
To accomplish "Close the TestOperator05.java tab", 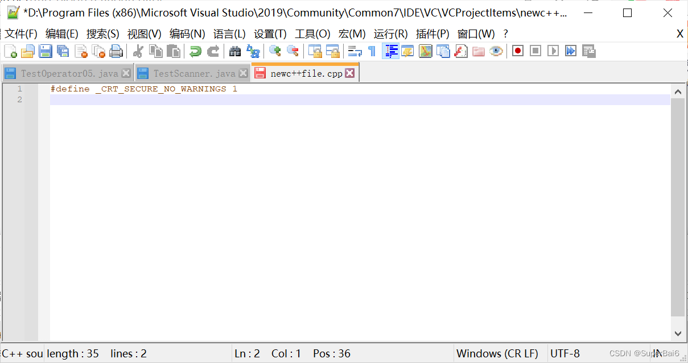I will (126, 73).
